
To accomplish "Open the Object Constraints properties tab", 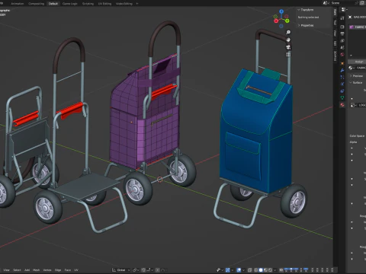I will pos(342,91).
